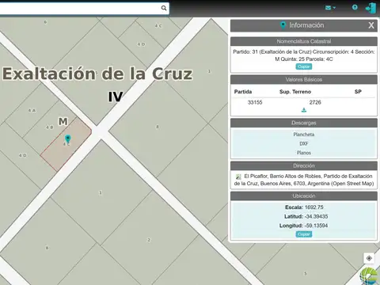Click the Exaltación de la Cruz map label
Screen dimensions: 380x285
point(97,74)
